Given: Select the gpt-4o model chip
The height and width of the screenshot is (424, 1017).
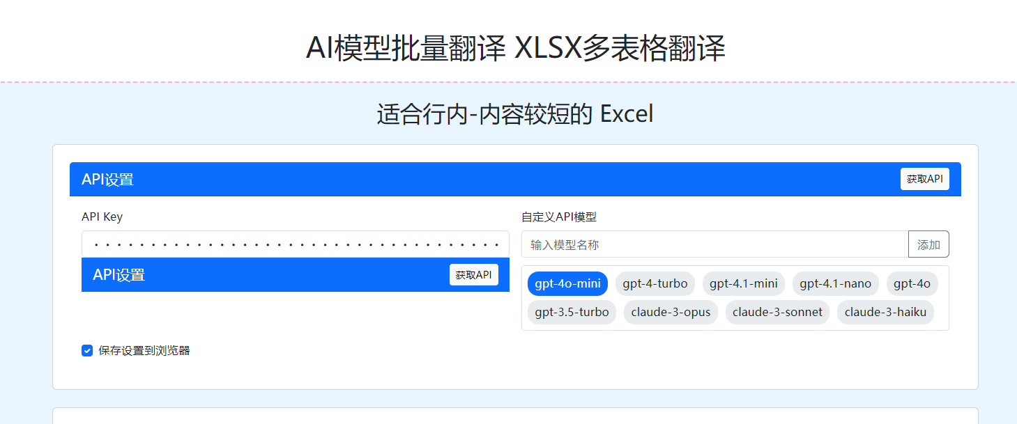Looking at the screenshot, I should tap(912, 284).
